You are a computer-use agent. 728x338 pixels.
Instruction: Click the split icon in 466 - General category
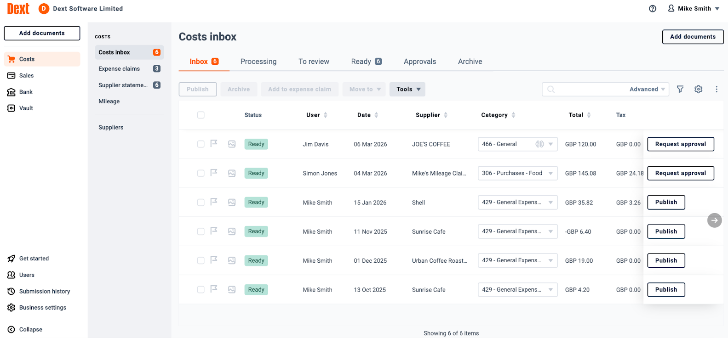coord(539,144)
